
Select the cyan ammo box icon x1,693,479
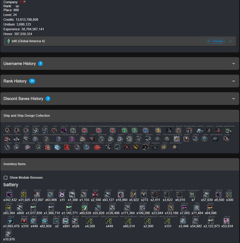click(x=11, y=221)
